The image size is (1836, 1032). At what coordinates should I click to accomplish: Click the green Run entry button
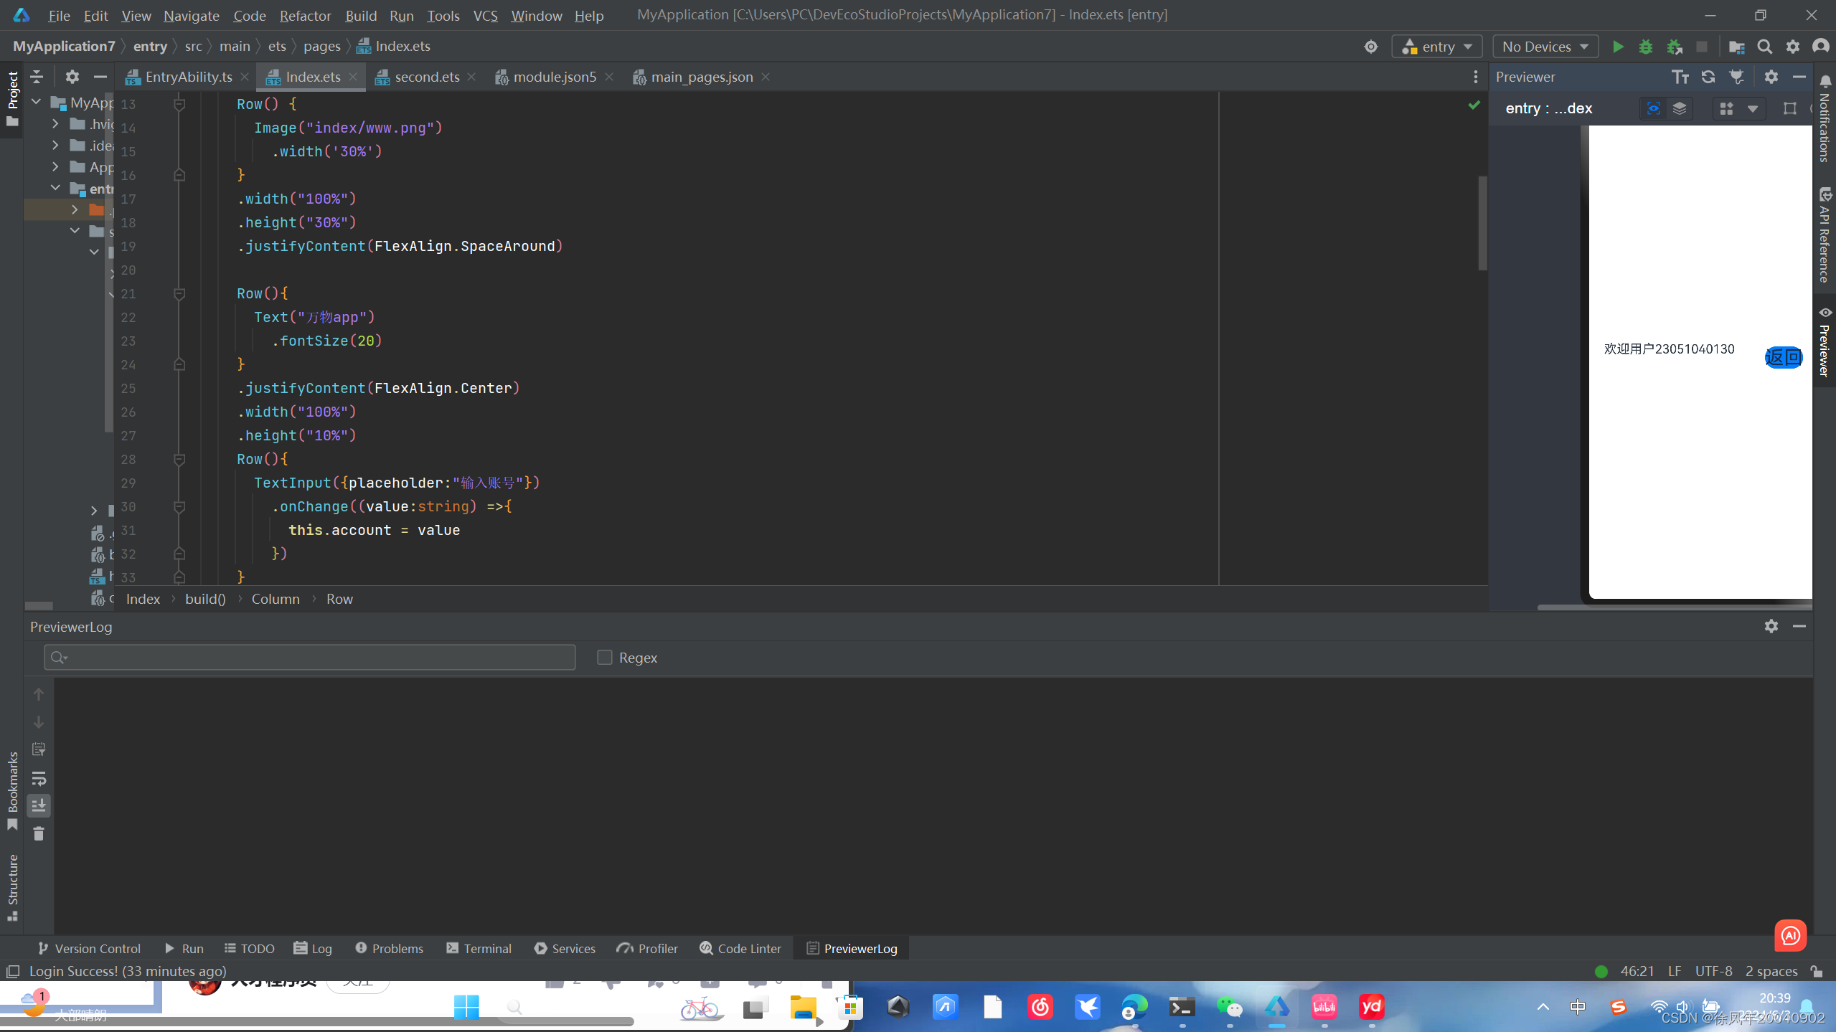1617,47
